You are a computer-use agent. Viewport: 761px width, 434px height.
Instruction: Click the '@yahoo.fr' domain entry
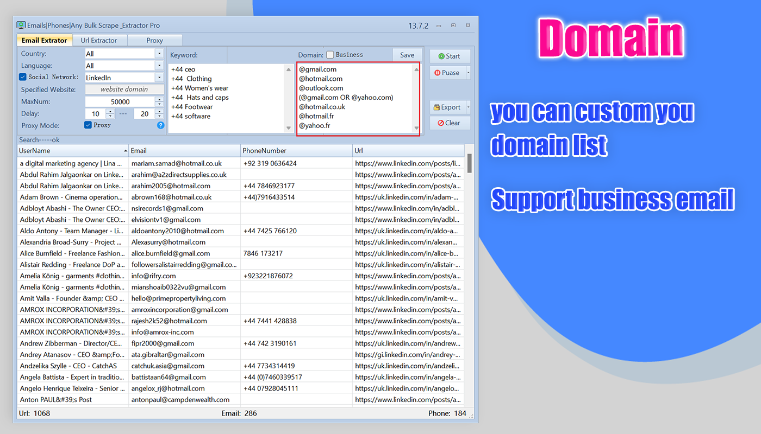click(x=315, y=125)
